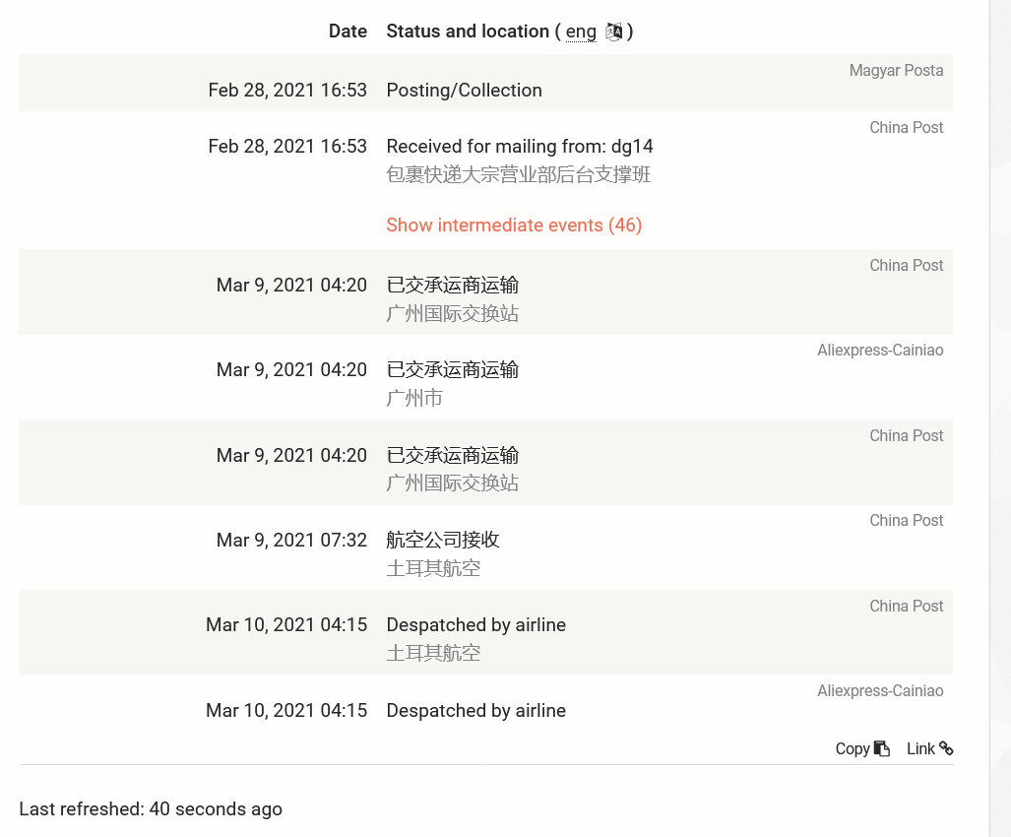The image size is (1011, 837).
Task: Click the Magyar Posta carrier label
Action: tap(896, 70)
